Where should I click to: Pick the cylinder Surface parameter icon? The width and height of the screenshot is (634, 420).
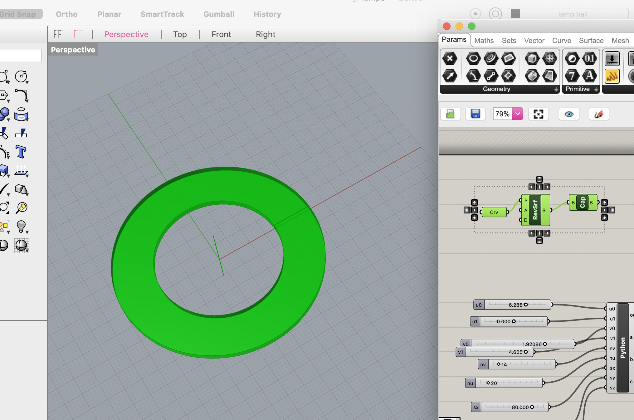tap(532, 76)
